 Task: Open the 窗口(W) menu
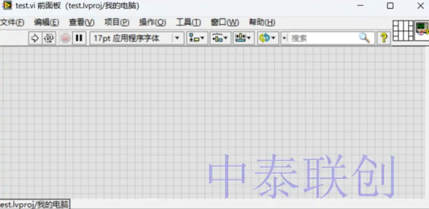click(225, 23)
